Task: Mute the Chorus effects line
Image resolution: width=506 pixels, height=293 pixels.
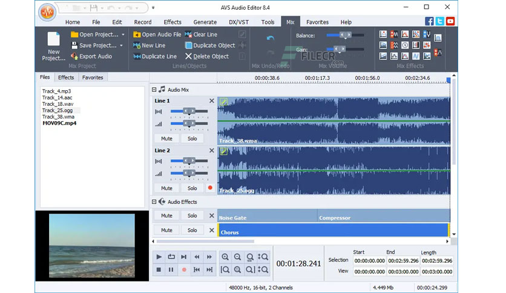Action: pyautogui.click(x=166, y=230)
